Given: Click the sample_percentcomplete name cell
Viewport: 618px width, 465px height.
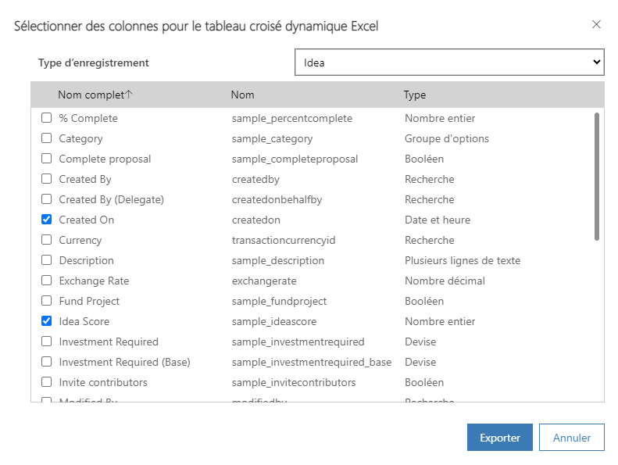Looking at the screenshot, I should point(292,118).
